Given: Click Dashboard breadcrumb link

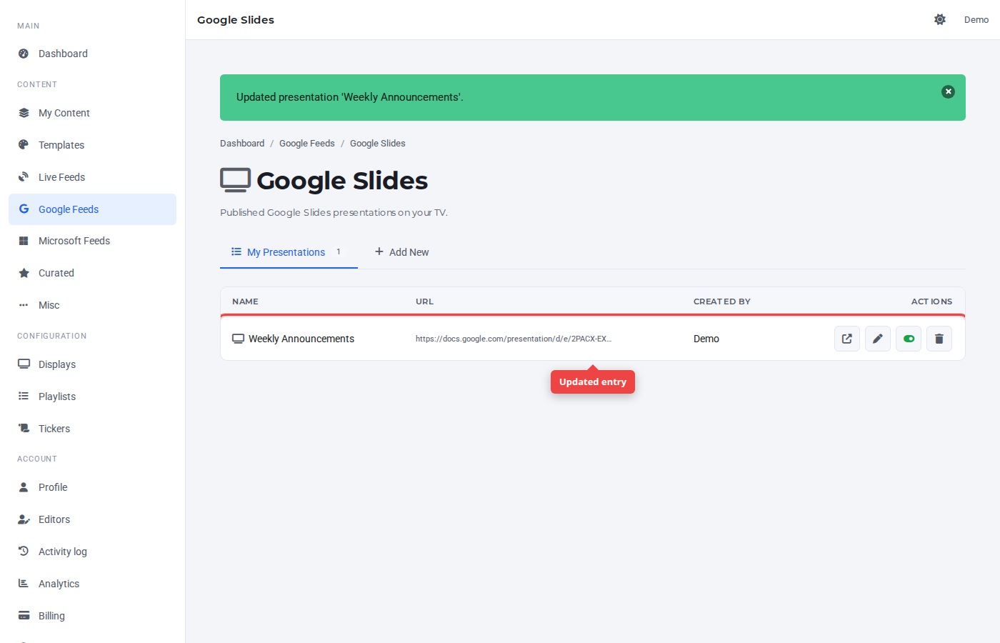Looking at the screenshot, I should click(242, 144).
